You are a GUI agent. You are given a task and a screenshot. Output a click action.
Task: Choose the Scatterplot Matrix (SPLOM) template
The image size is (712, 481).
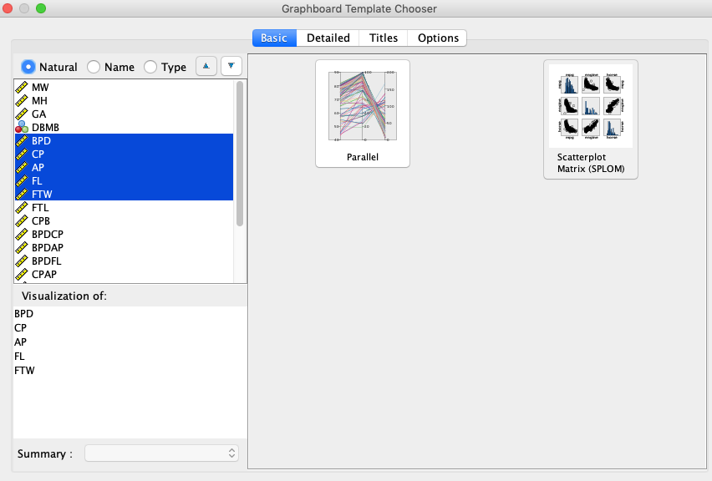click(x=590, y=119)
